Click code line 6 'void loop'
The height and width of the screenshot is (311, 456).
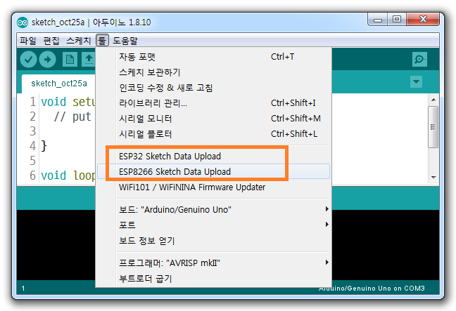click(68, 176)
